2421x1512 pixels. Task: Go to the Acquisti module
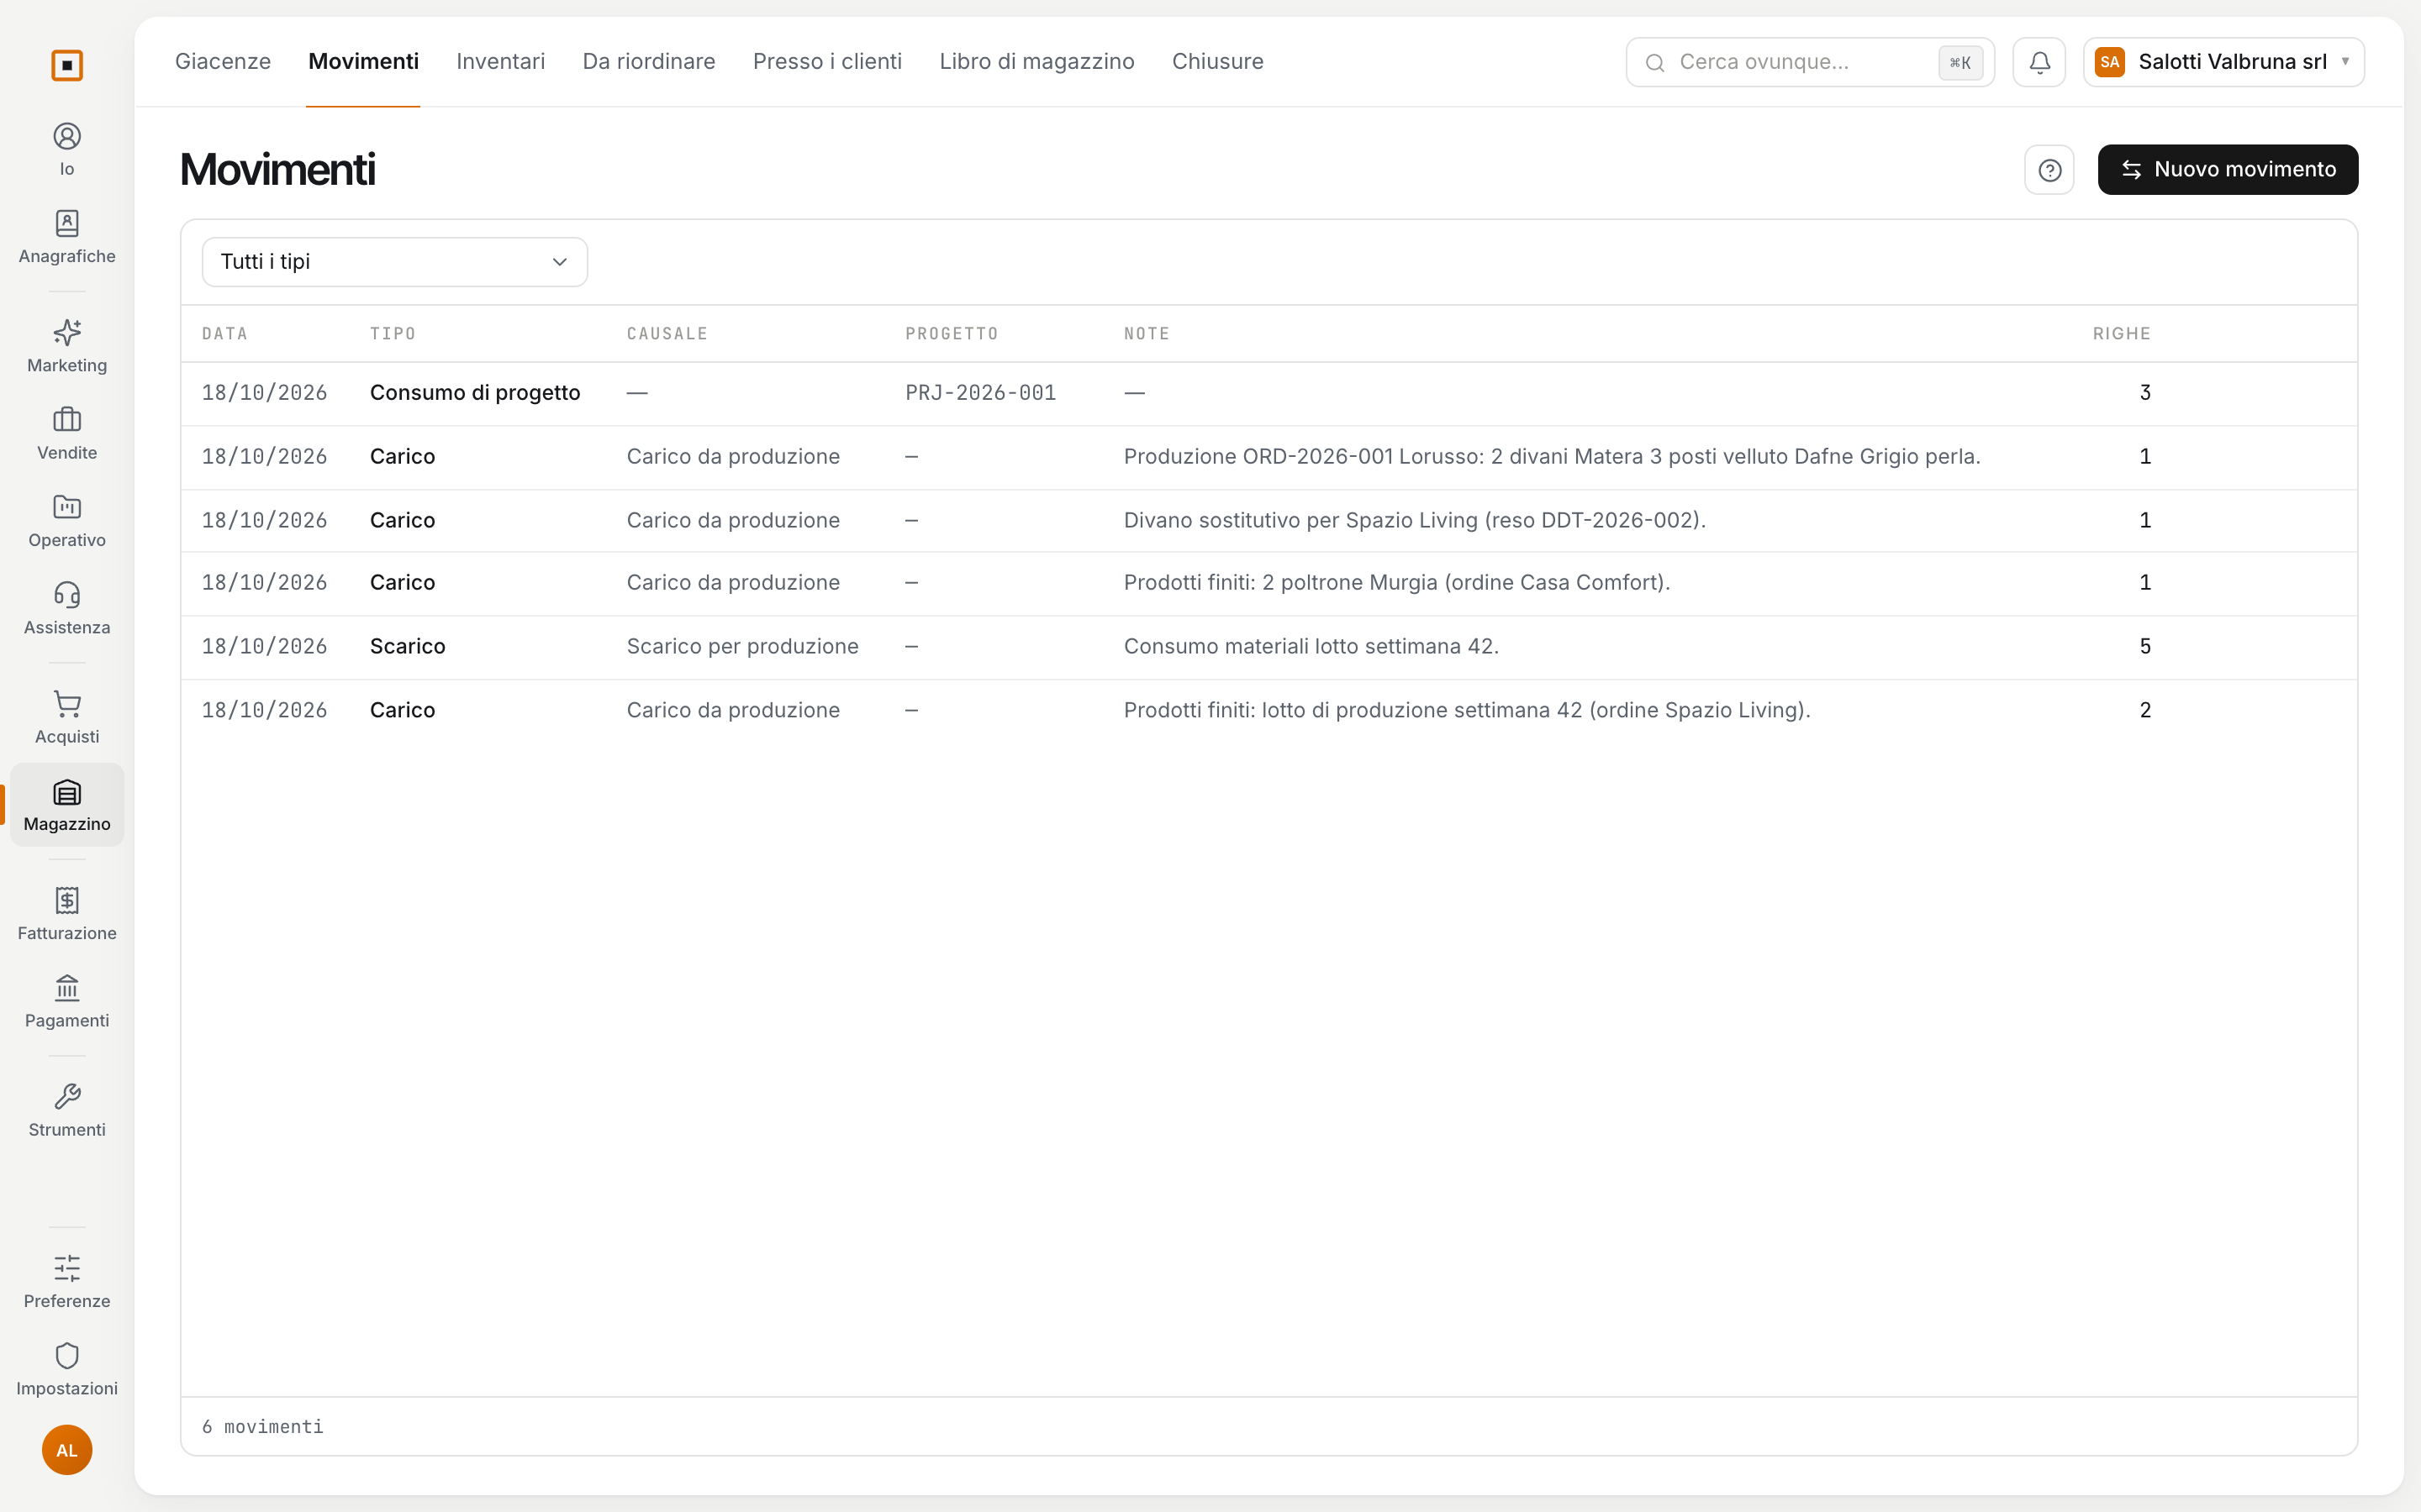tap(67, 717)
